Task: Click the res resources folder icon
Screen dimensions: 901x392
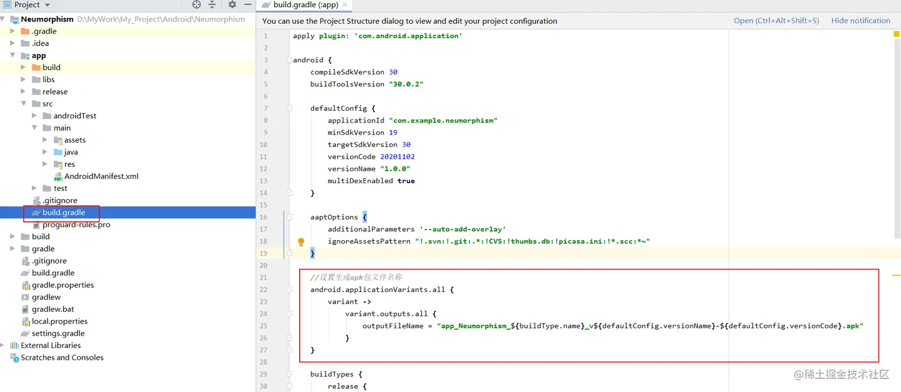Action: pos(58,164)
